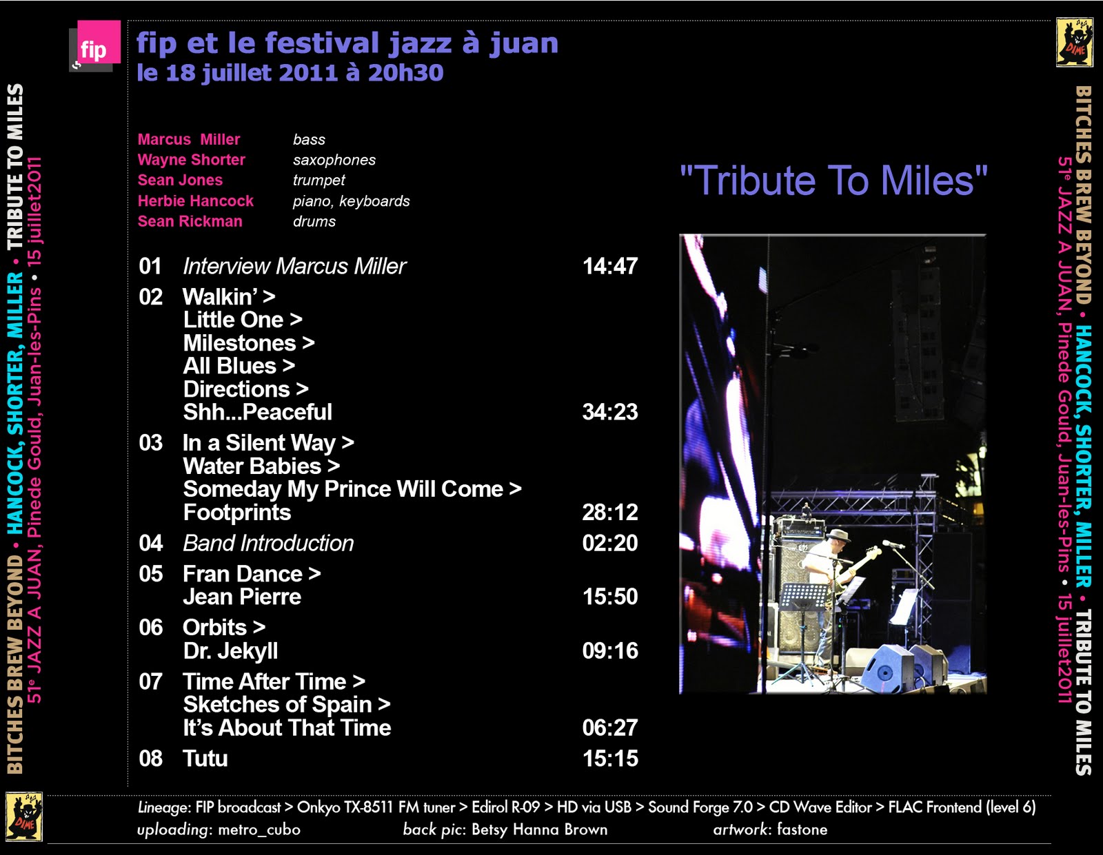This screenshot has height=855, width=1103.
Task: Click the song title 'Water Babies >'
Action: point(261,466)
